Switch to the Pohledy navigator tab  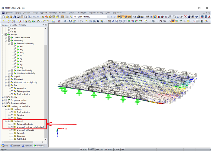(27, 146)
